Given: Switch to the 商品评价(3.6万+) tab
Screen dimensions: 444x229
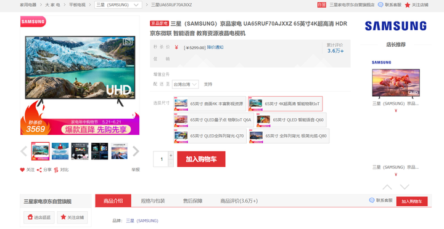Looking at the screenshot, I should (239, 201).
